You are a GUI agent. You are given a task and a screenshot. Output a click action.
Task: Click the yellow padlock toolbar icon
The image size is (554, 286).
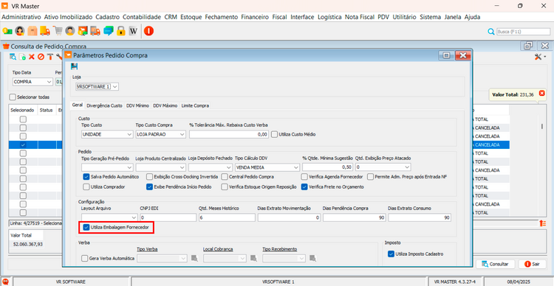121,31
